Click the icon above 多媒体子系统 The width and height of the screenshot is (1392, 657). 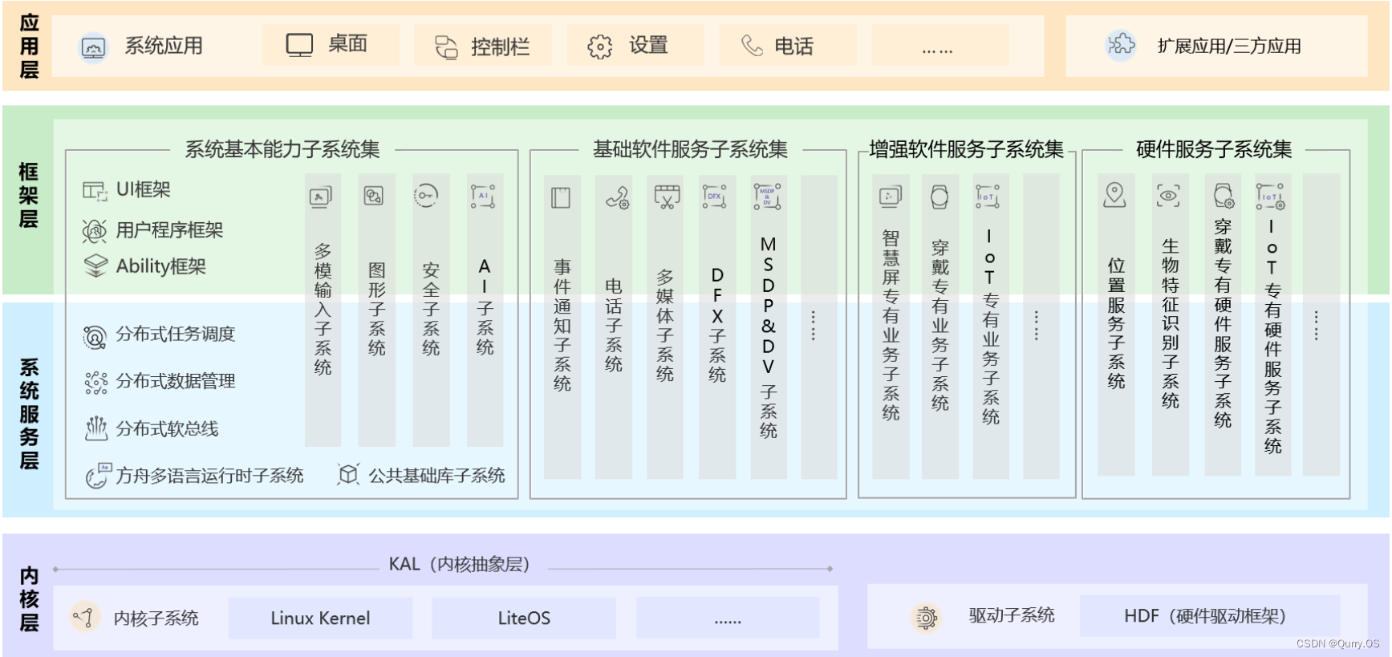click(x=667, y=197)
